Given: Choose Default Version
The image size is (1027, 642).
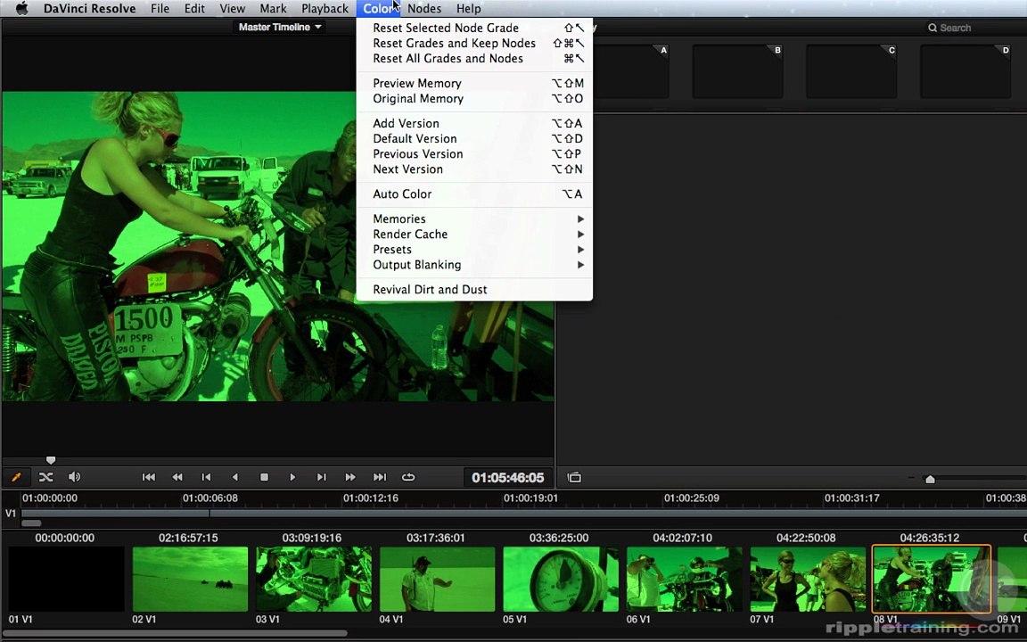Looking at the screenshot, I should point(474,139).
